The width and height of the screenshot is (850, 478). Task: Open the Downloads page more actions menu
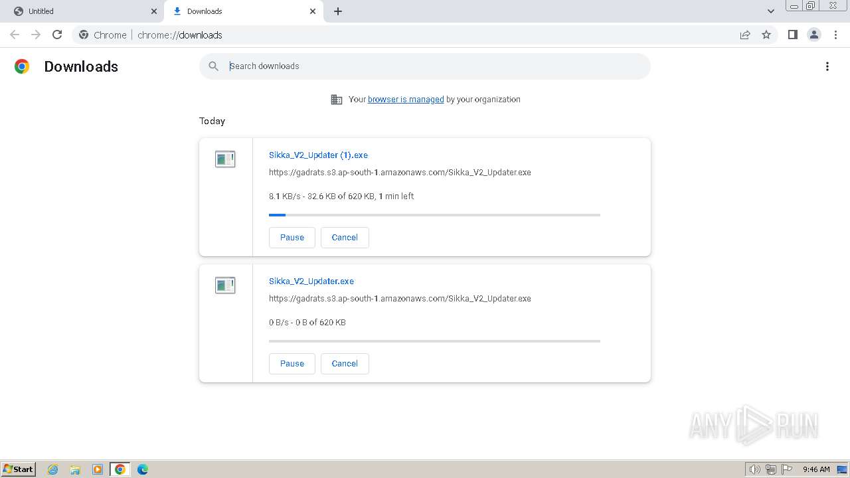(827, 66)
